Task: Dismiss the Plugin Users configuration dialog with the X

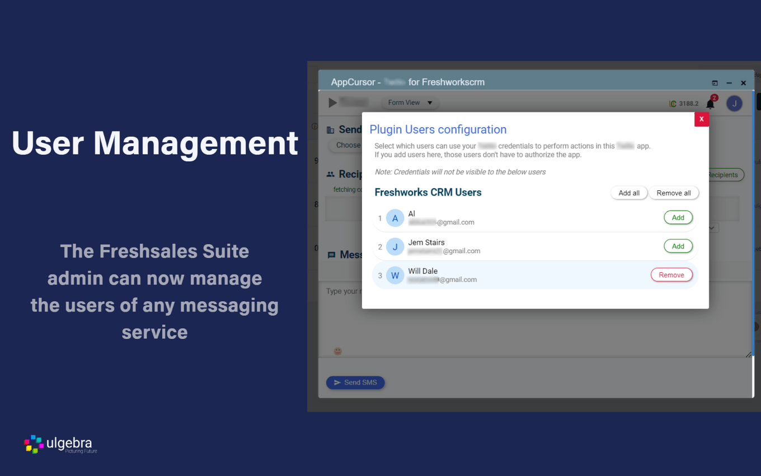Action: [701, 119]
